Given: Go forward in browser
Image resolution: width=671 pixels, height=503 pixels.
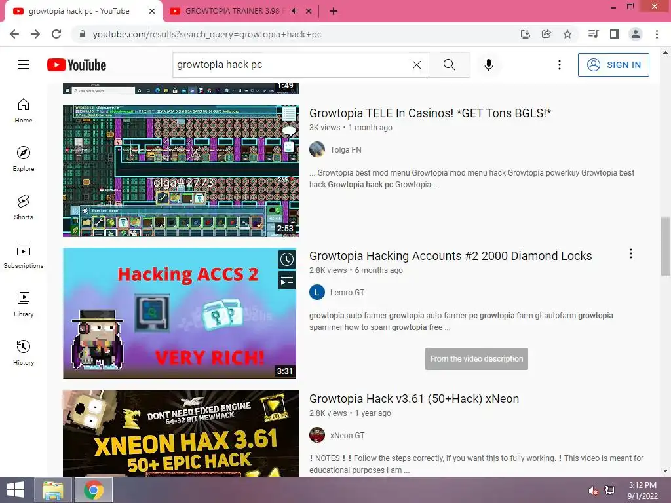Looking at the screenshot, I should click(35, 34).
